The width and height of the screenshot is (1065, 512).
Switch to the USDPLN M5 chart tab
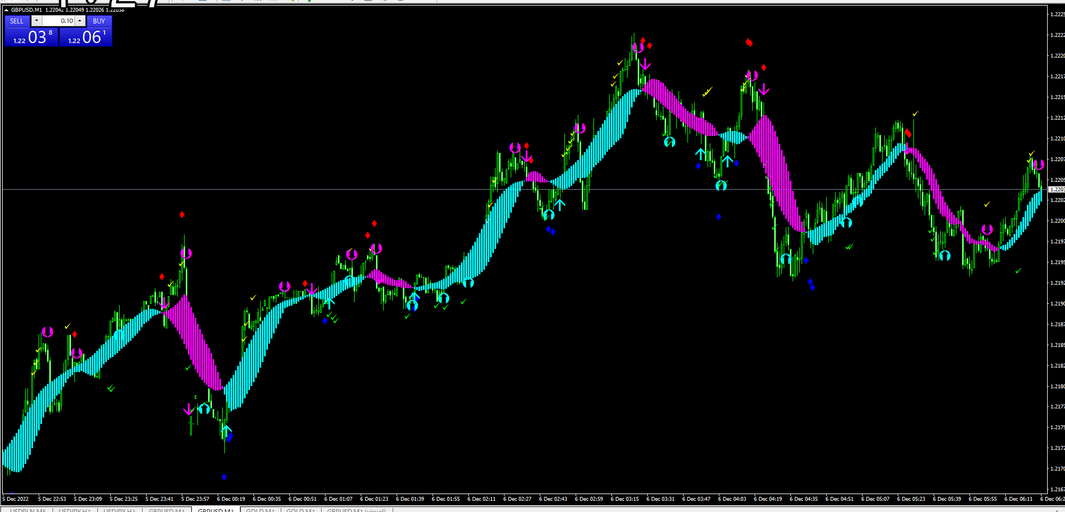[x=28, y=510]
